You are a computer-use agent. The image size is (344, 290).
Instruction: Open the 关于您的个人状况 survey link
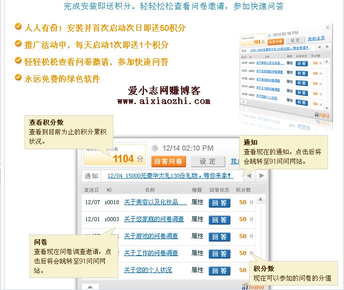[148, 270]
